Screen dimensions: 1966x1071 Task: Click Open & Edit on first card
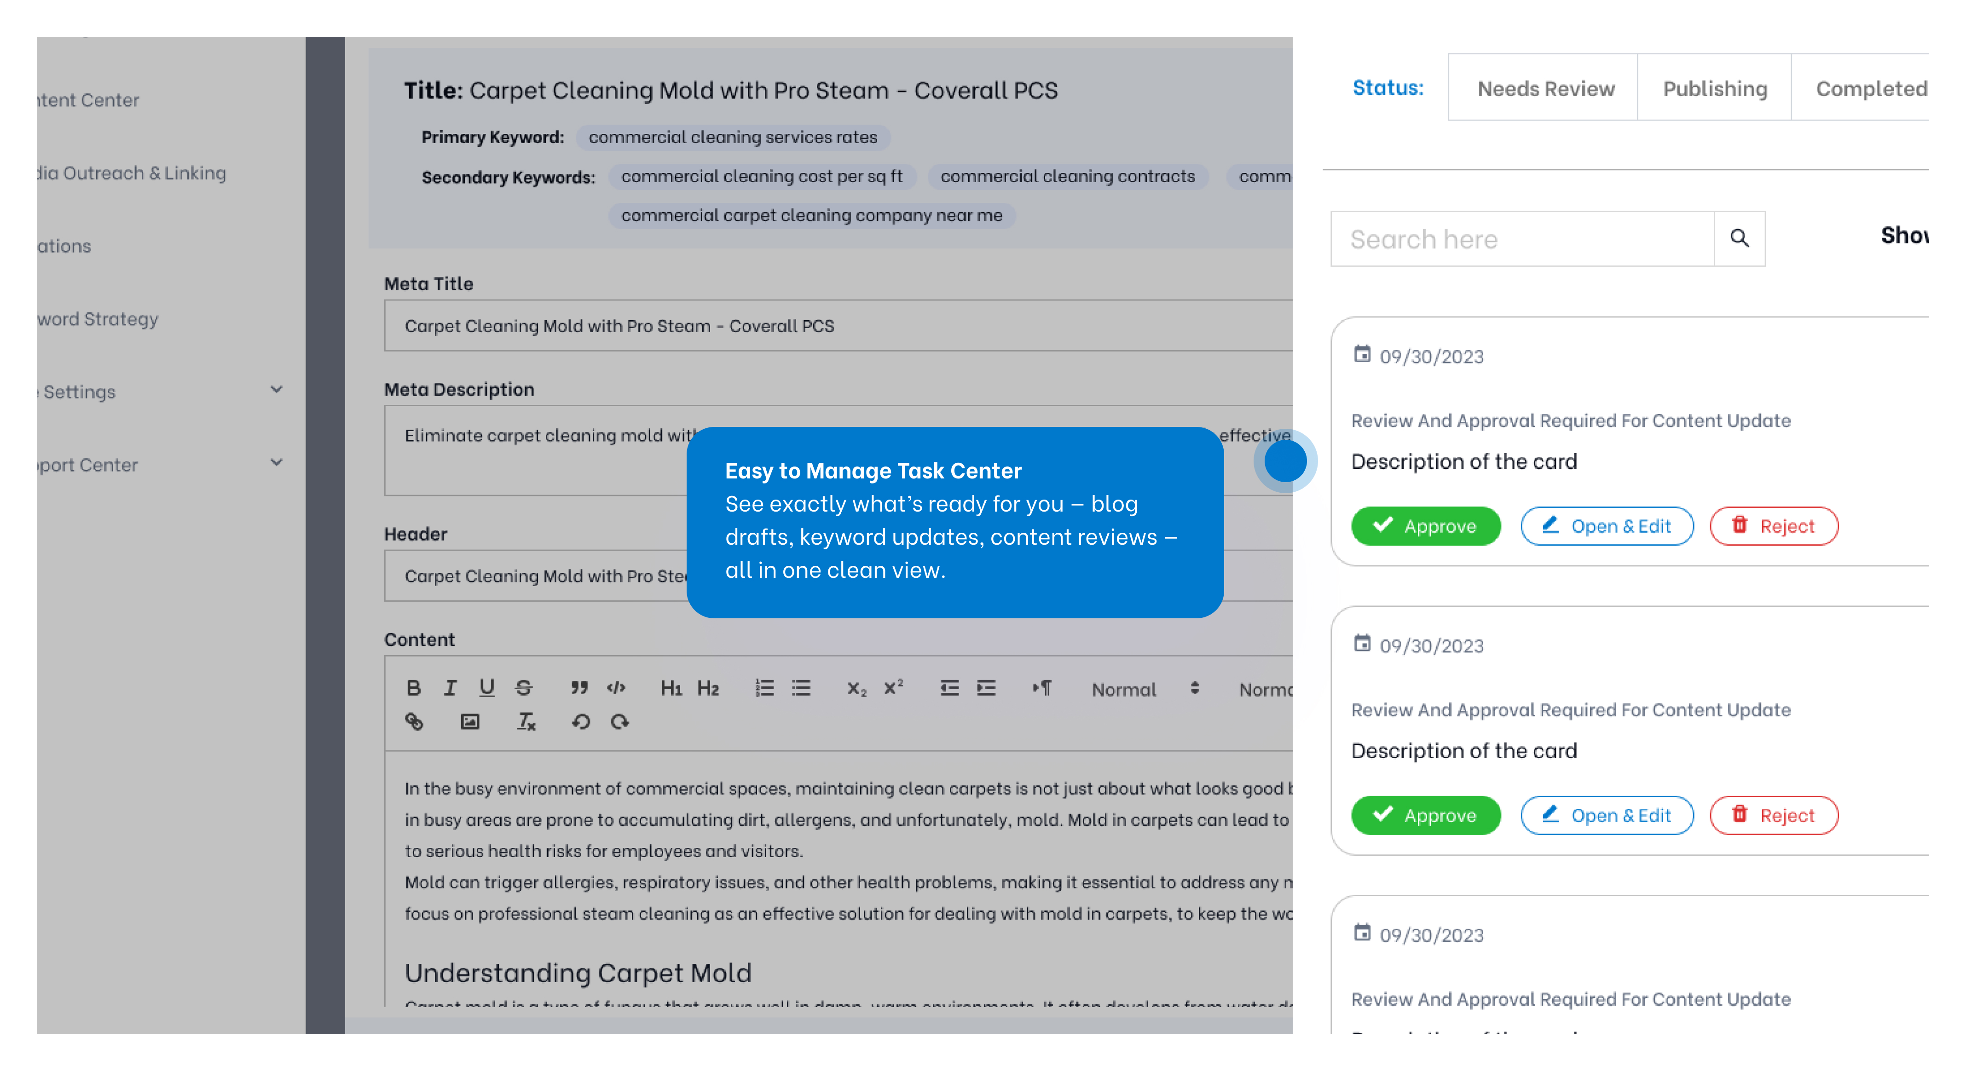click(x=1607, y=526)
